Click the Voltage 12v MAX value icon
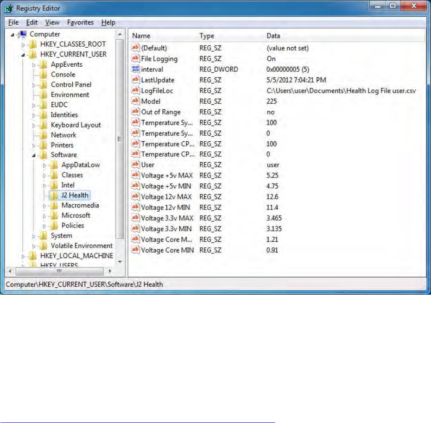The width and height of the screenshot is (431, 423). pyautogui.click(x=135, y=197)
